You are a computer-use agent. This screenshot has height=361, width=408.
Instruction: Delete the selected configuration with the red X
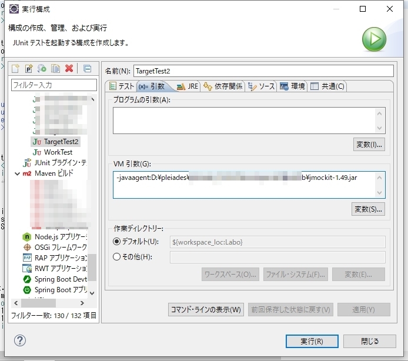coord(69,68)
